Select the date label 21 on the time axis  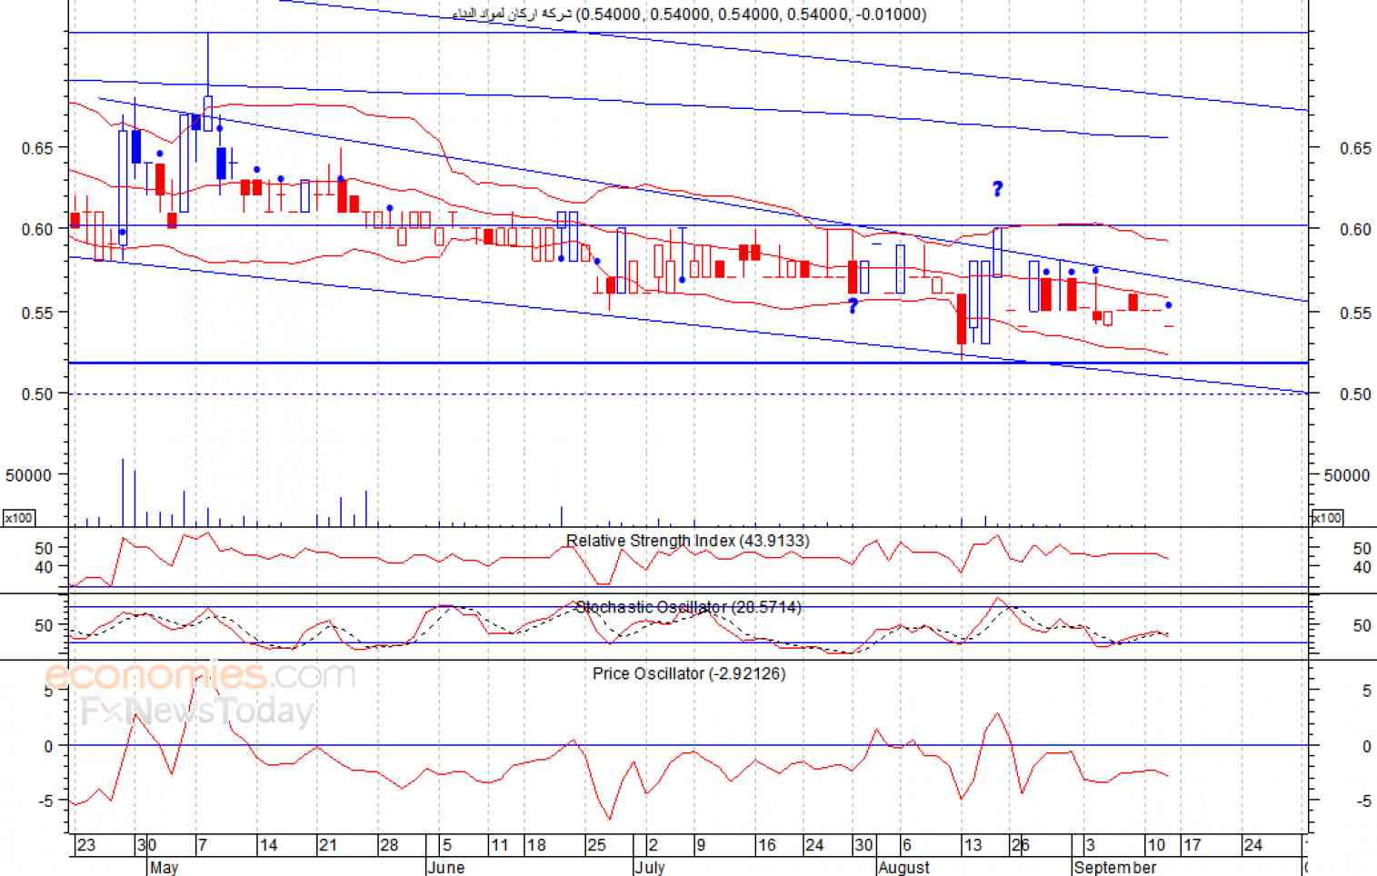[x=327, y=845]
